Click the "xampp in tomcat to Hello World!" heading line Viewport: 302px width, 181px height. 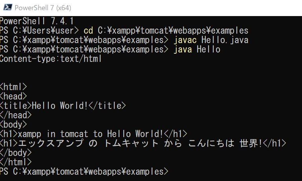coord(93,134)
